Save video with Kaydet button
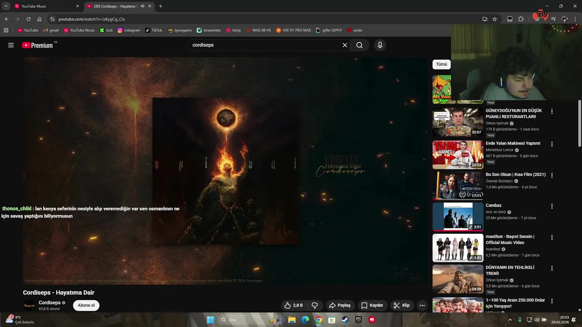Screen dimensions: 582x327 click(372, 305)
